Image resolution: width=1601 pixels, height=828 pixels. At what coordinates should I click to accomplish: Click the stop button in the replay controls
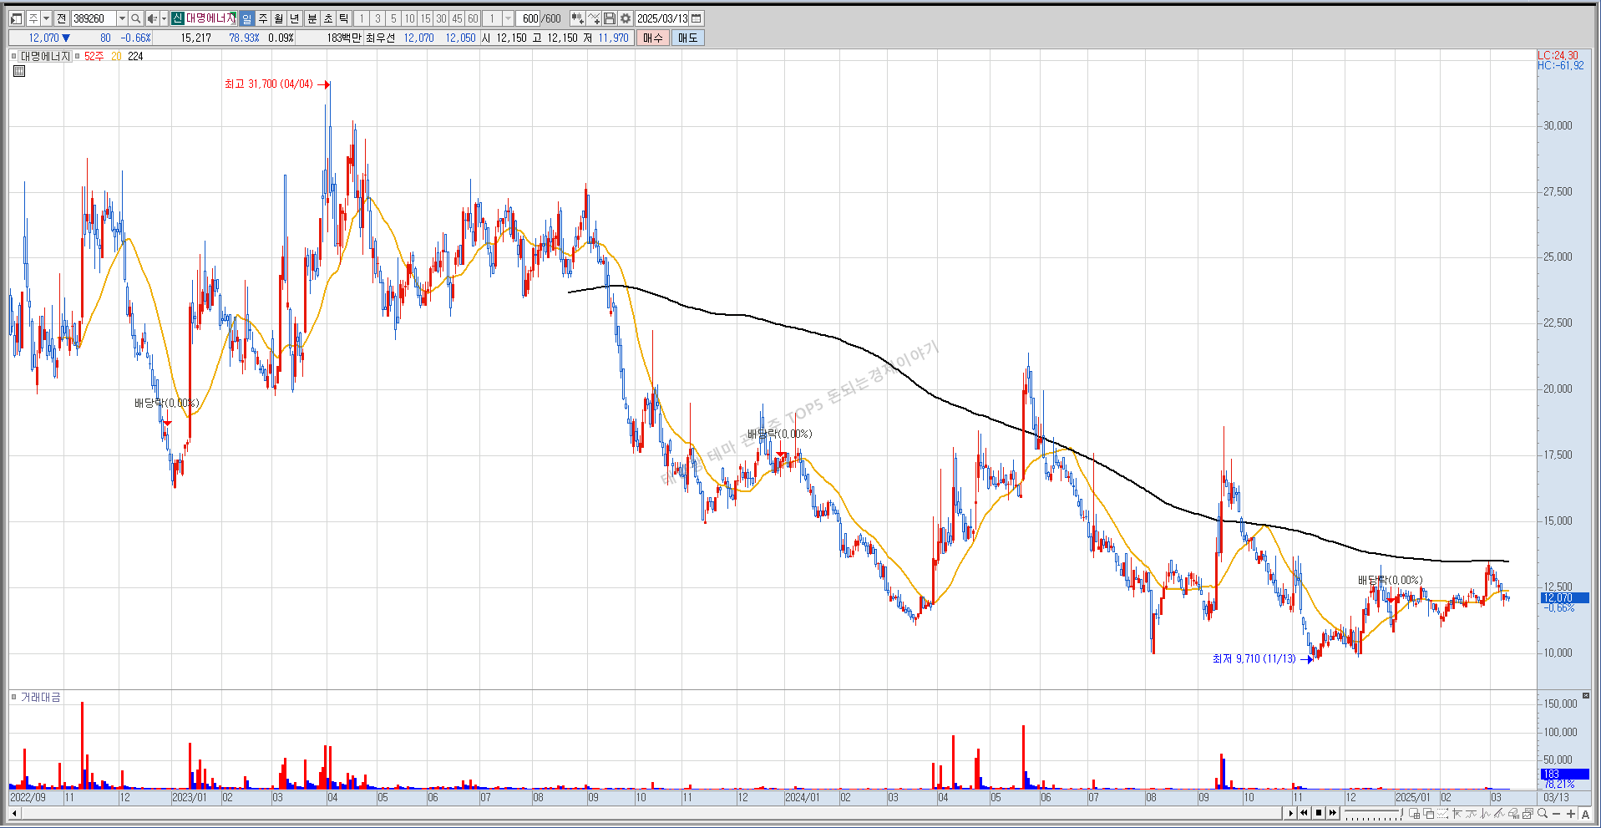pyautogui.click(x=1319, y=813)
